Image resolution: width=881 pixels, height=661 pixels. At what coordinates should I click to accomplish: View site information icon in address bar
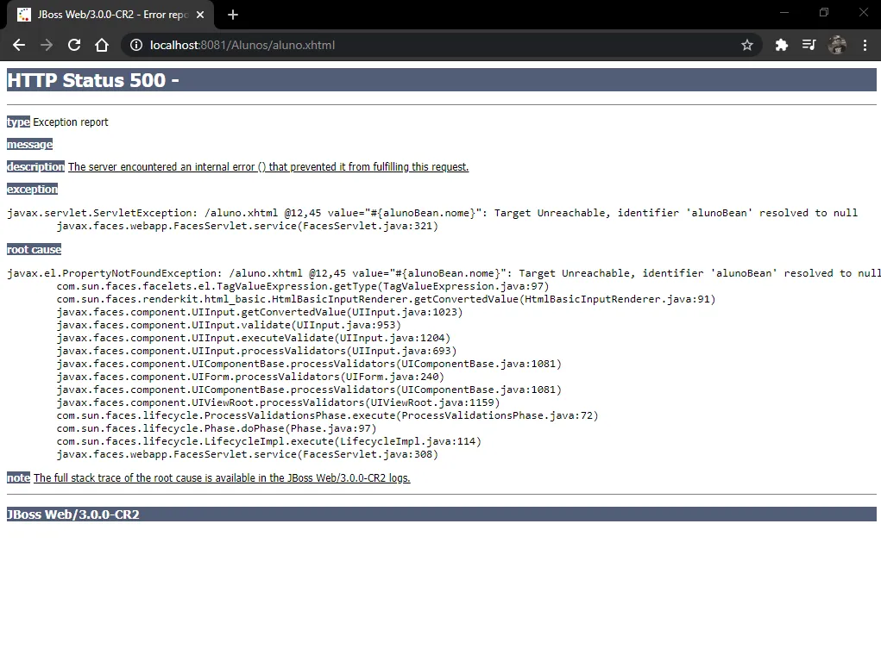pyautogui.click(x=136, y=45)
